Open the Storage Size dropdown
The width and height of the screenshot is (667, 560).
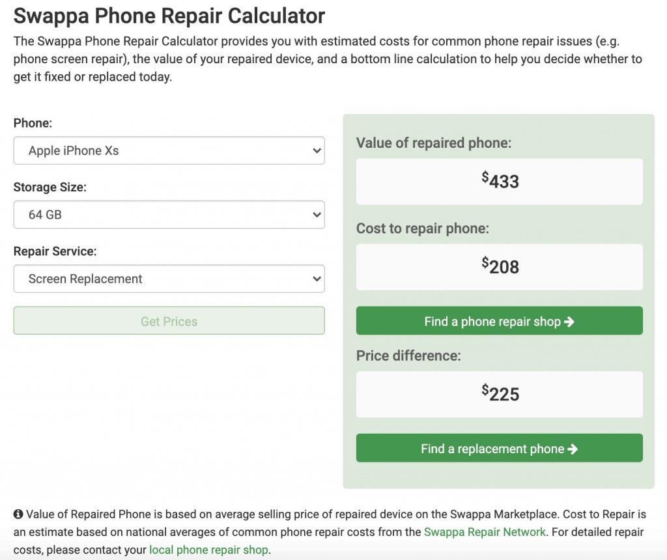coord(169,215)
